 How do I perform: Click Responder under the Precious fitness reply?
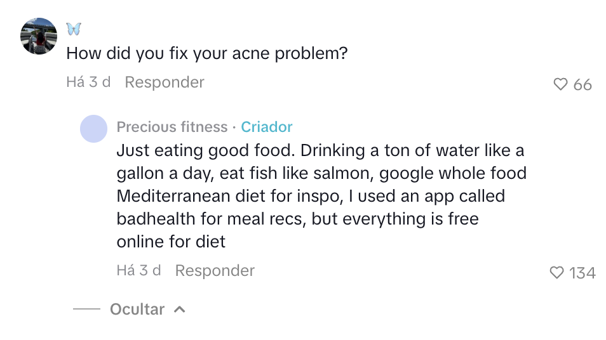215,271
